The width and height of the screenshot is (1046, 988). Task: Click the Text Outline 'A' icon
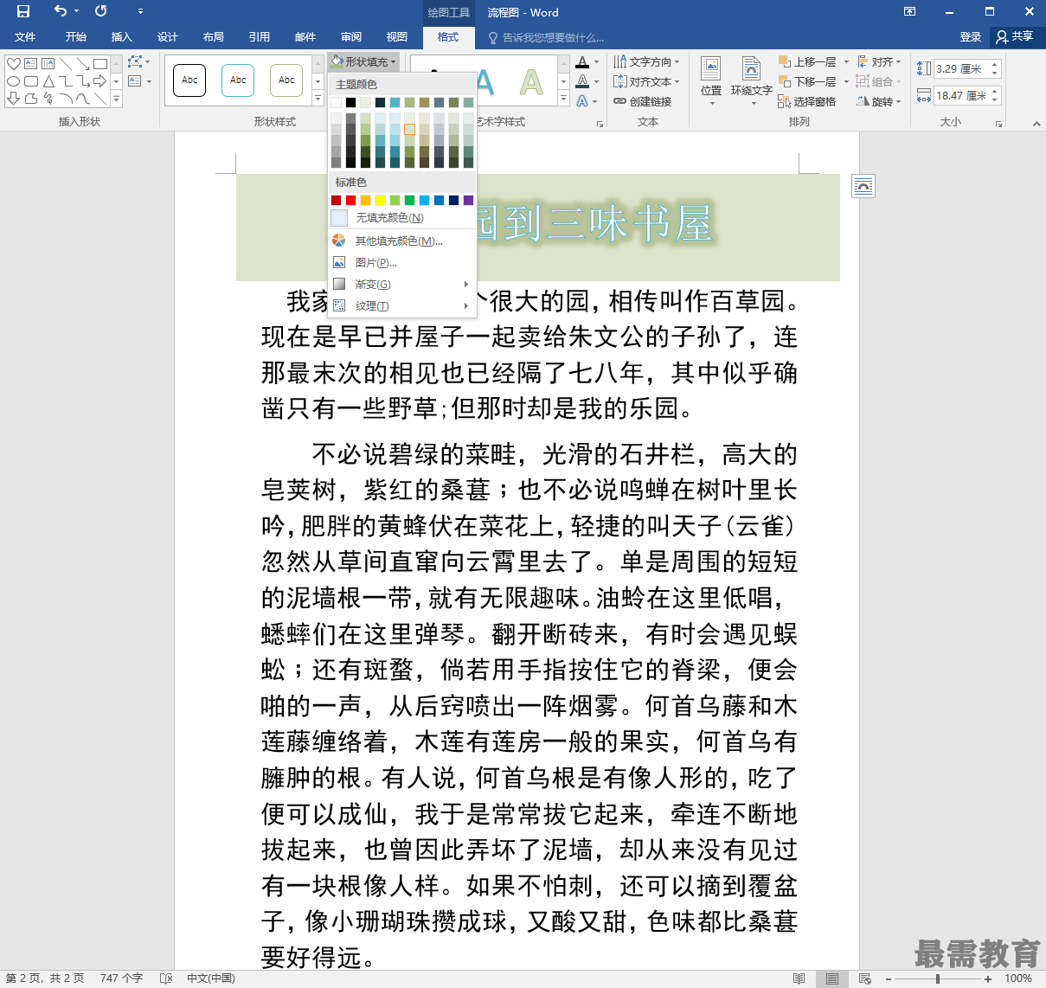coord(582,81)
